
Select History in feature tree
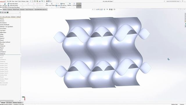coord(2,19)
